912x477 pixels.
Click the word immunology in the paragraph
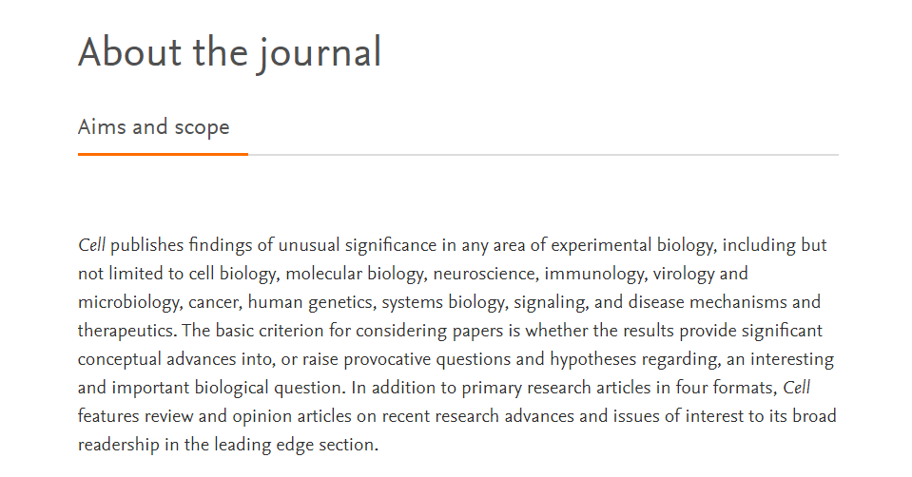pos(593,275)
